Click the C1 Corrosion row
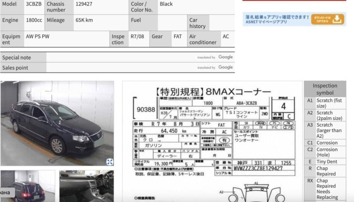The height and width of the screenshot is (202, 354). [x=325, y=143]
